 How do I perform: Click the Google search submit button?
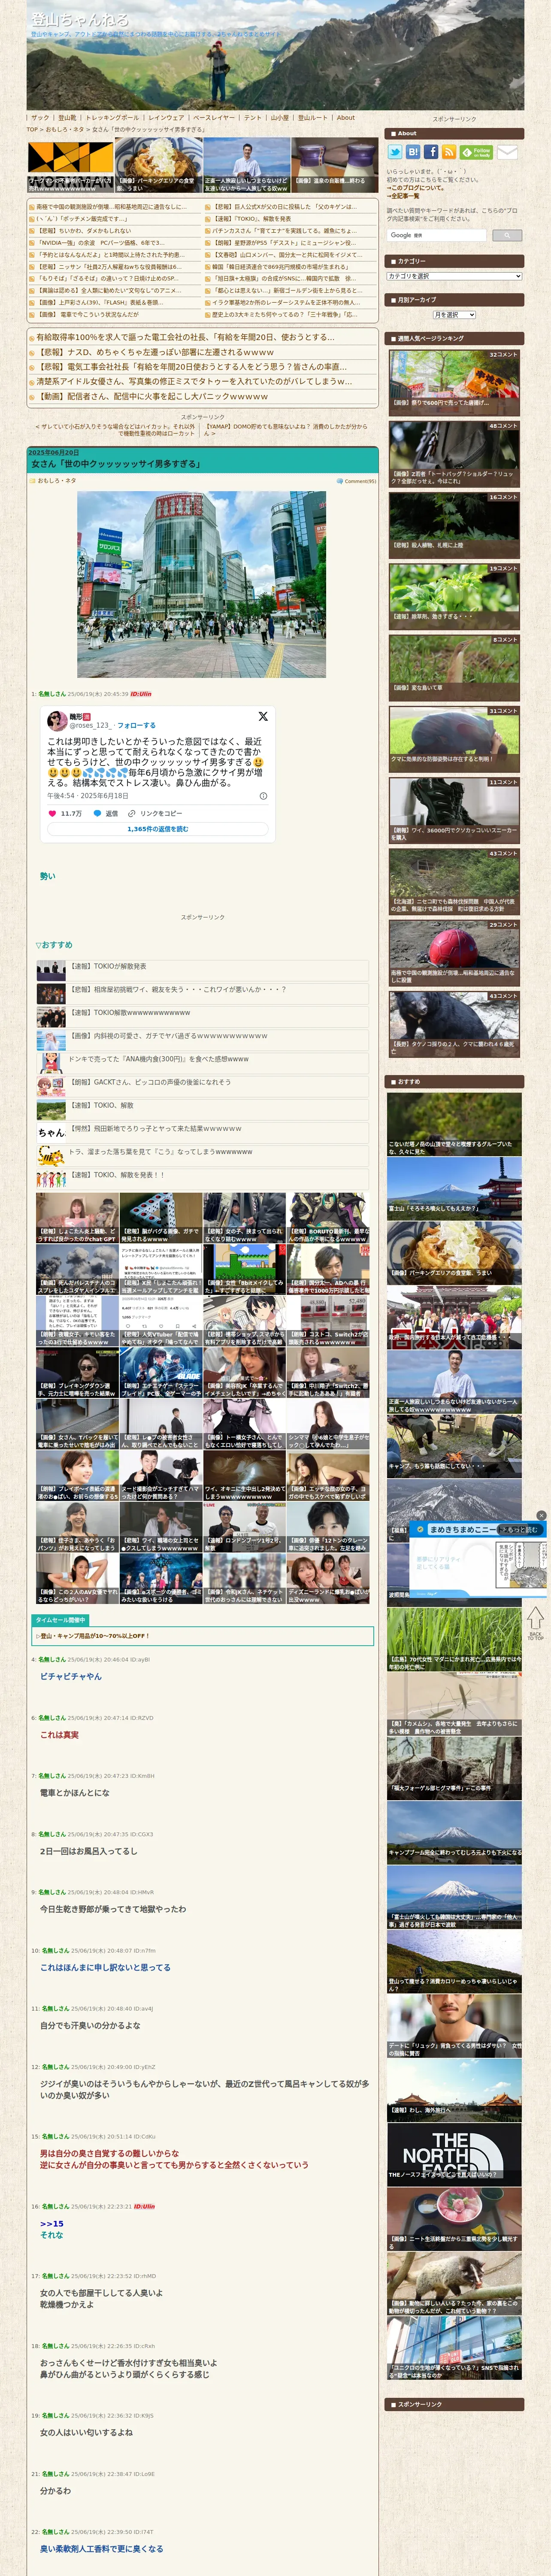coord(506,235)
